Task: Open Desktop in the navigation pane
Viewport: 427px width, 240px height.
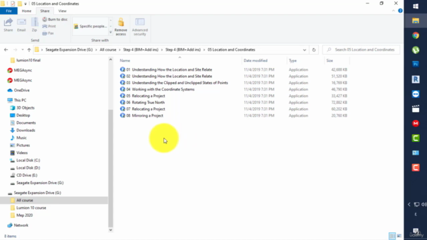Action: coord(23,115)
